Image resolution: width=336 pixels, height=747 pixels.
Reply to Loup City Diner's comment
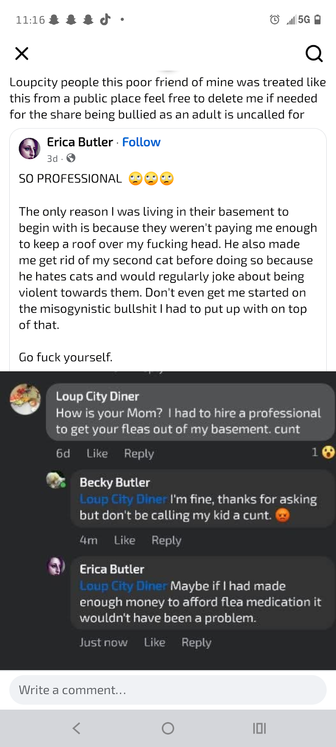click(139, 453)
